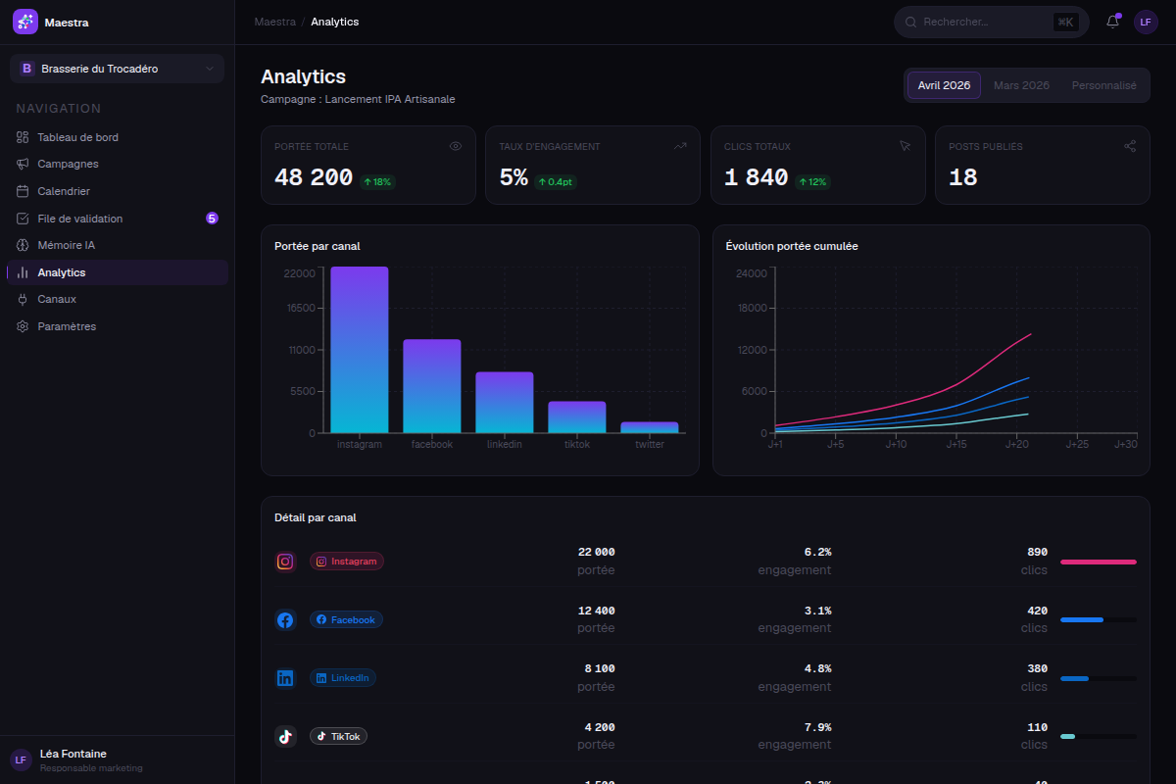
Task: Click the Facebook logo icon in detail list
Action: click(x=285, y=619)
